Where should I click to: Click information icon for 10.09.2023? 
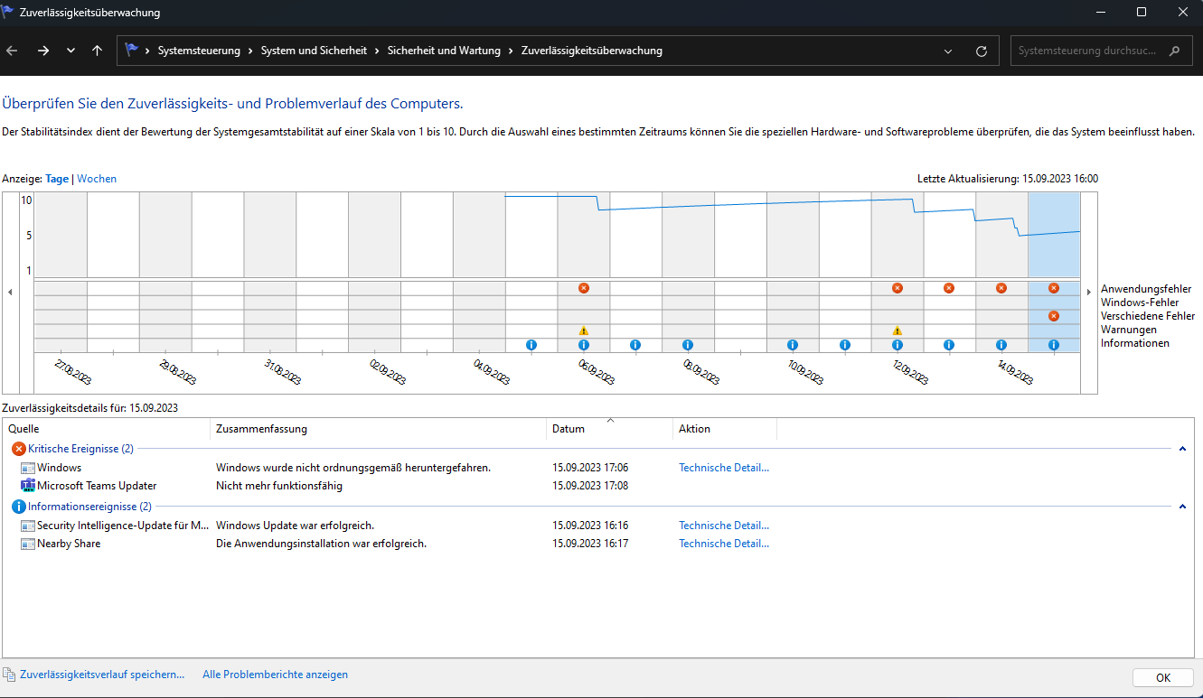[793, 345]
